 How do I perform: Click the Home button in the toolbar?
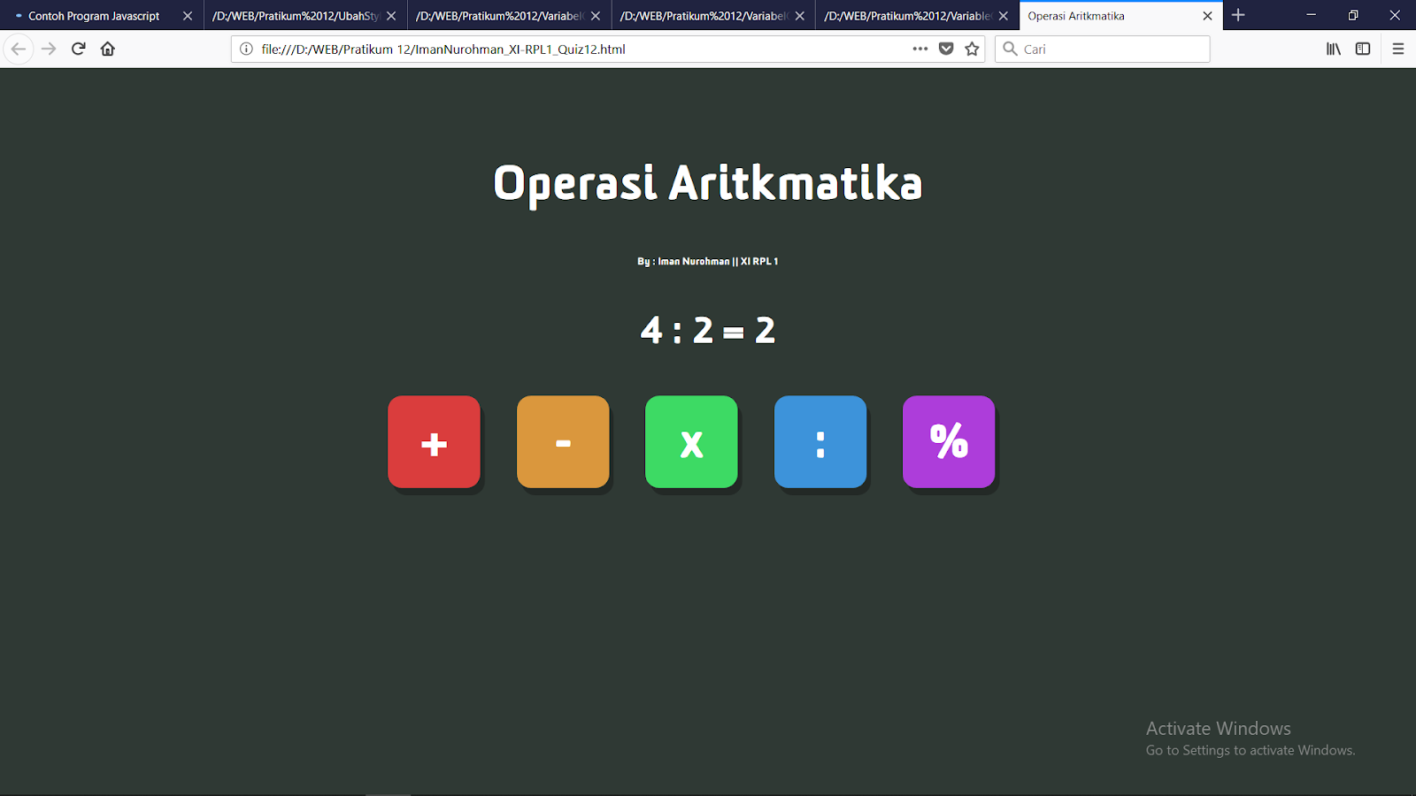[x=108, y=49]
